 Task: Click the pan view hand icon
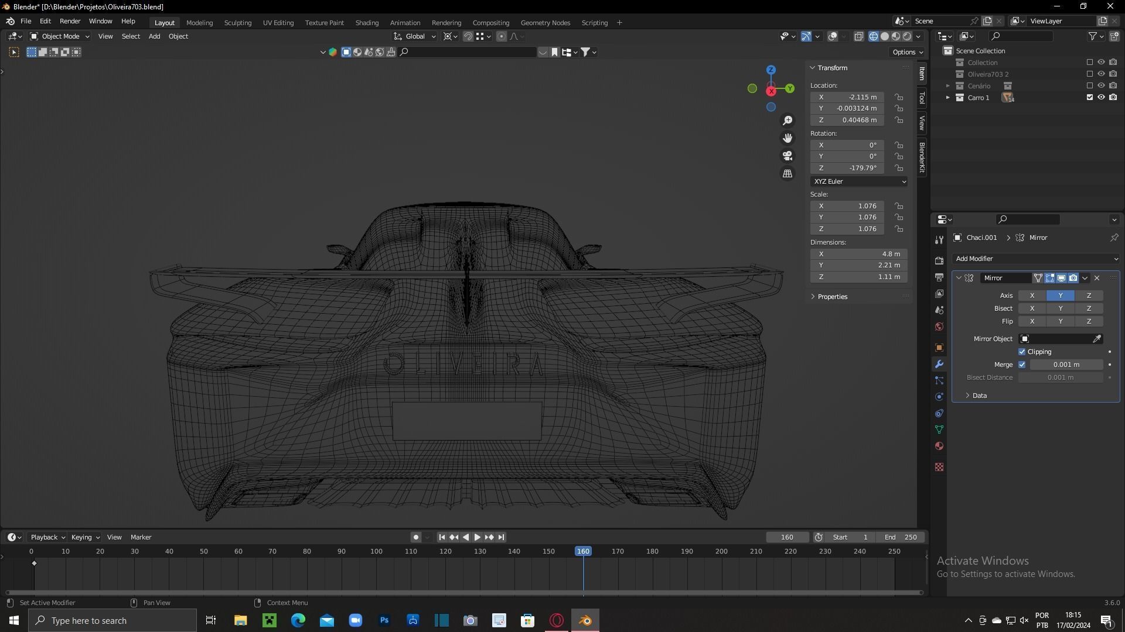point(787,138)
